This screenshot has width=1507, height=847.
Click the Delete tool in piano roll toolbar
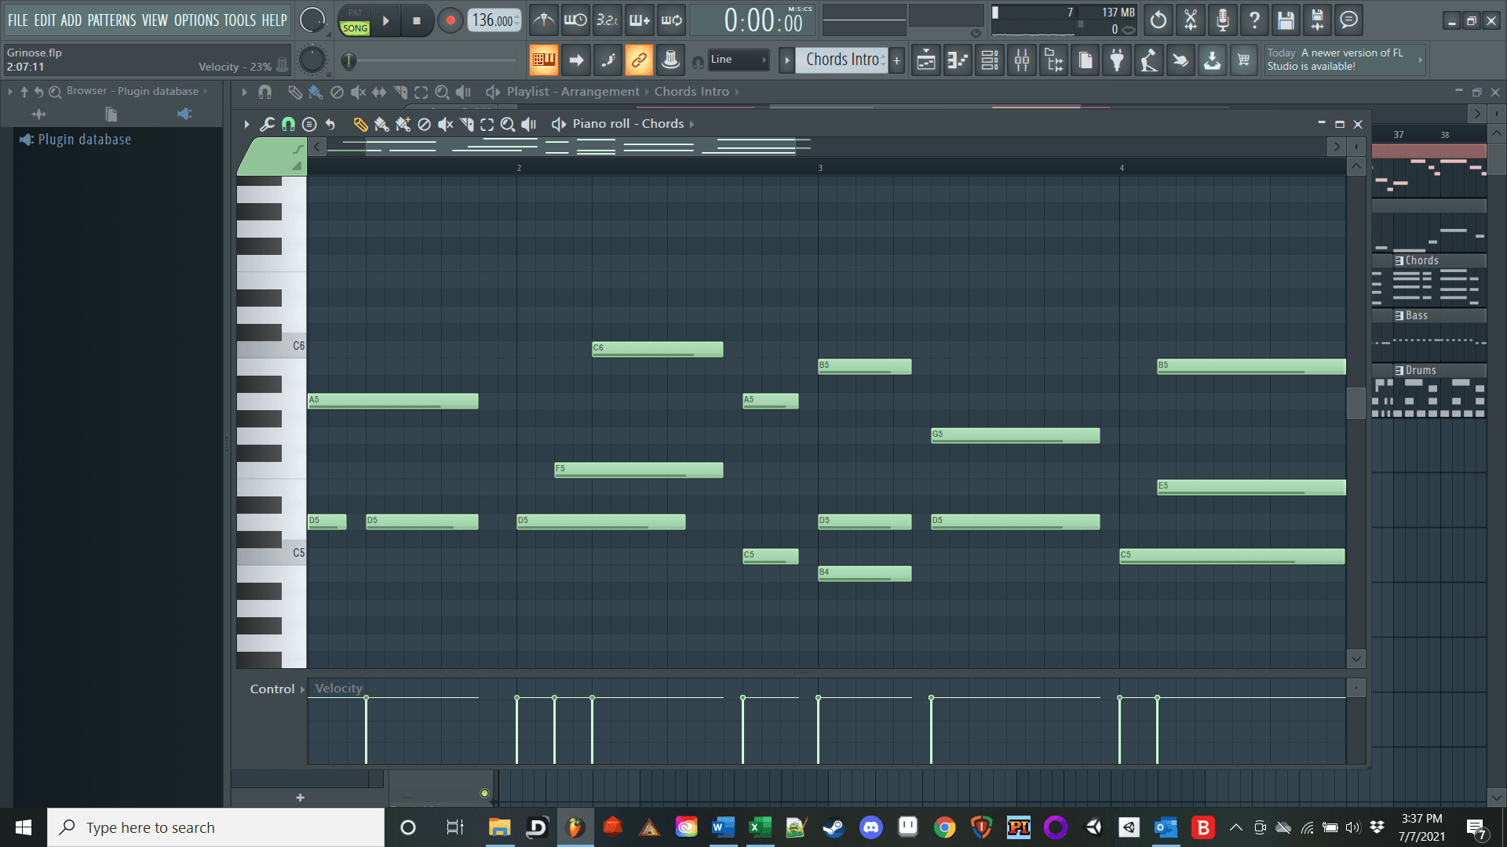[424, 124]
